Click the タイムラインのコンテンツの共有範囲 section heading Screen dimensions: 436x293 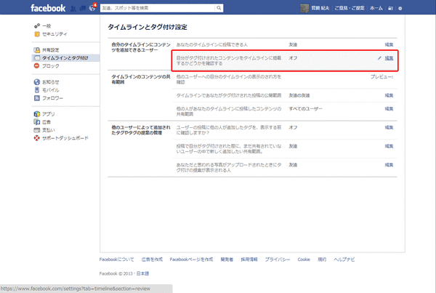(x=141, y=79)
